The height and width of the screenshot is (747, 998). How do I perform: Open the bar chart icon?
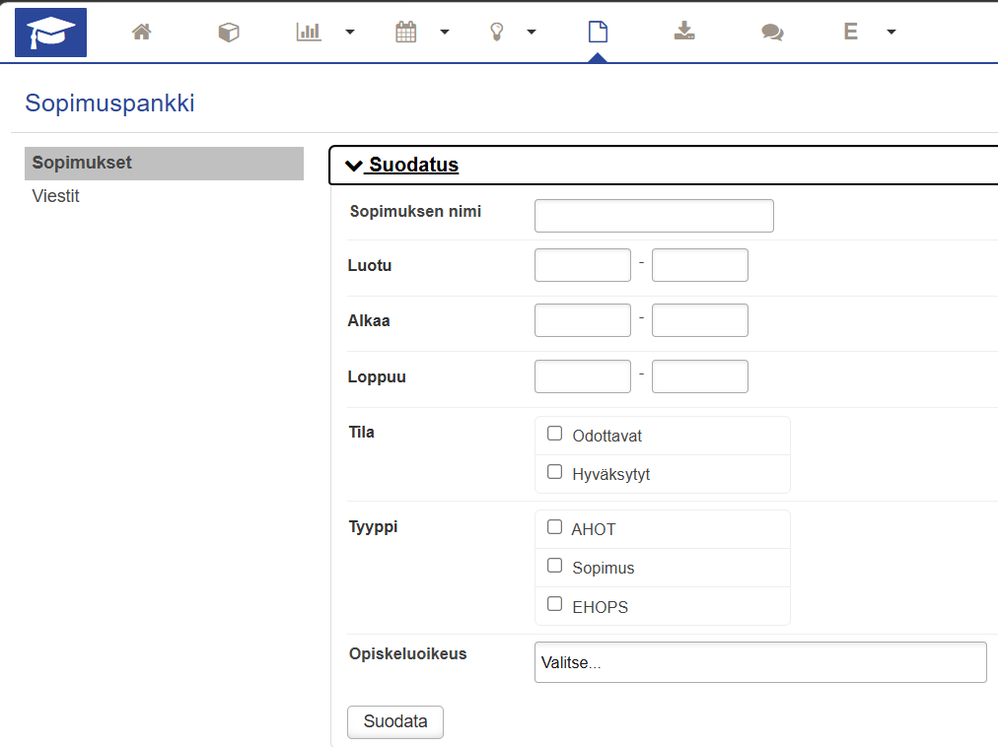(309, 32)
